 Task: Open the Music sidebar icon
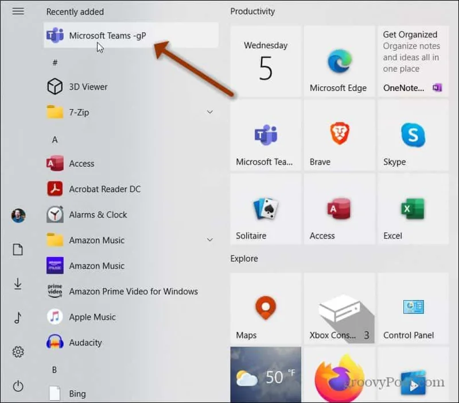pos(18,318)
